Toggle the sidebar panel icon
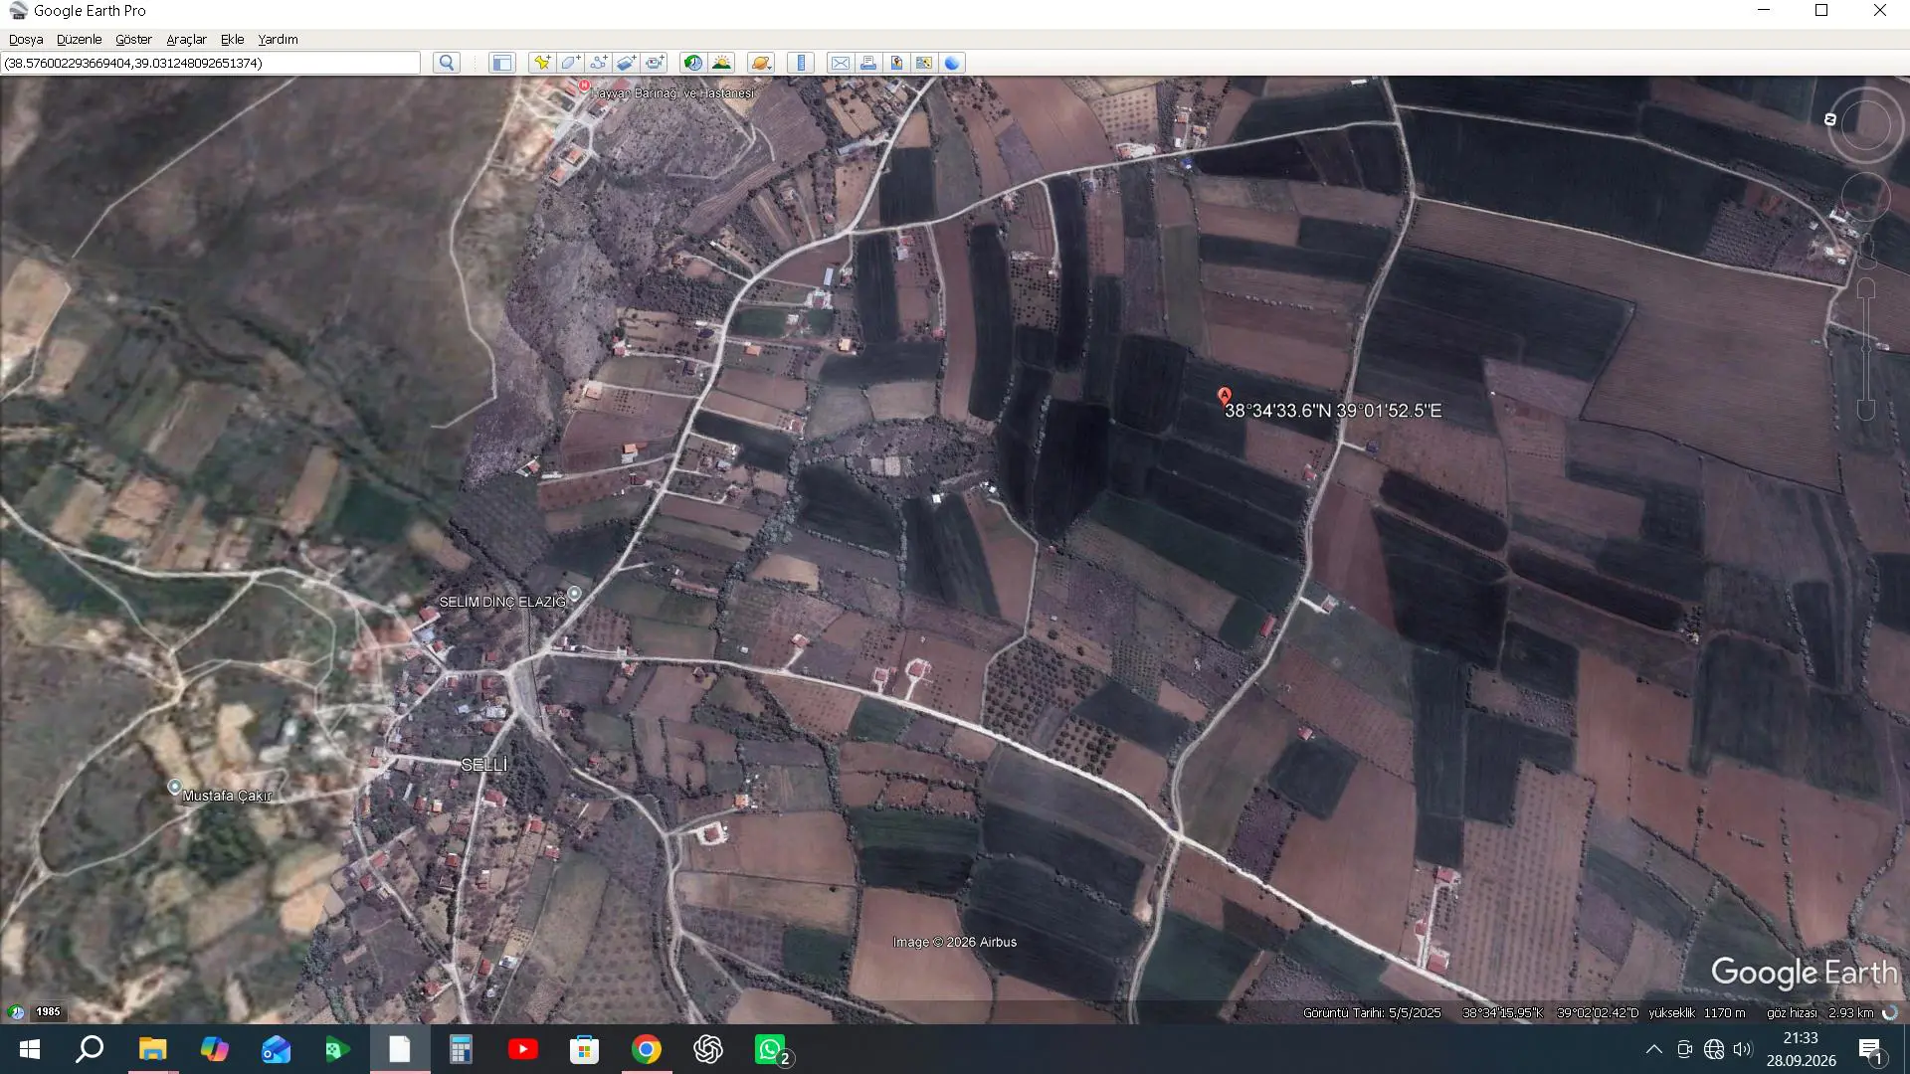The width and height of the screenshot is (1910, 1074). pyautogui.click(x=501, y=63)
